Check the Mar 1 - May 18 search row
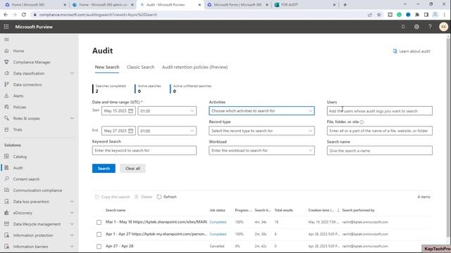 (99, 222)
